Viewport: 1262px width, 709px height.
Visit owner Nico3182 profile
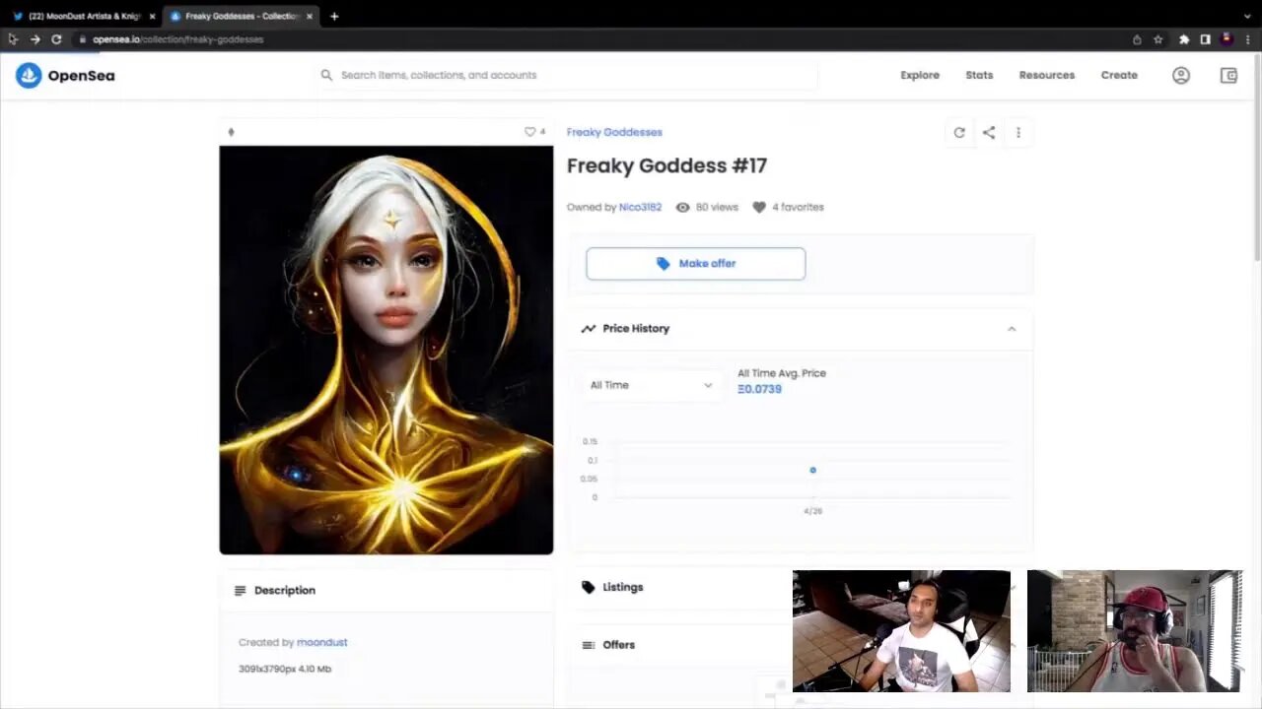point(640,207)
